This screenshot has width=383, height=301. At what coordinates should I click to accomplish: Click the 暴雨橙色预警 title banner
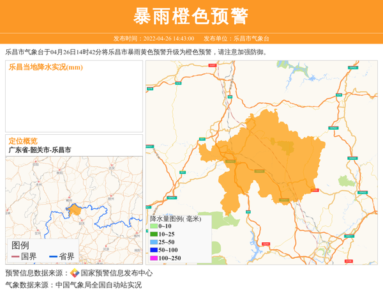pyautogui.click(x=191, y=16)
